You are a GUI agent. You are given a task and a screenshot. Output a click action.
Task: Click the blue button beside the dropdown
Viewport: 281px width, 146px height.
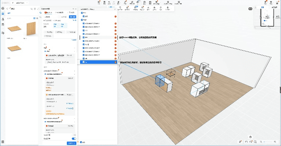click(73, 17)
